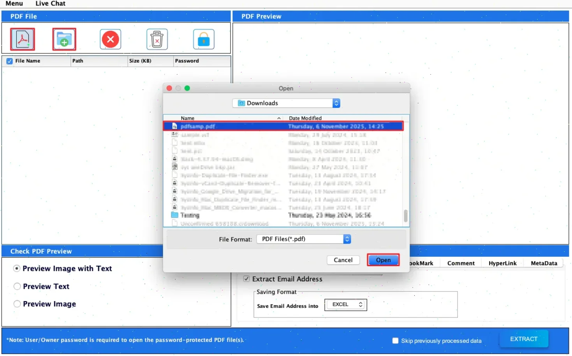Click the Password column header
This screenshot has height=356, width=572.
pyautogui.click(x=202, y=61)
